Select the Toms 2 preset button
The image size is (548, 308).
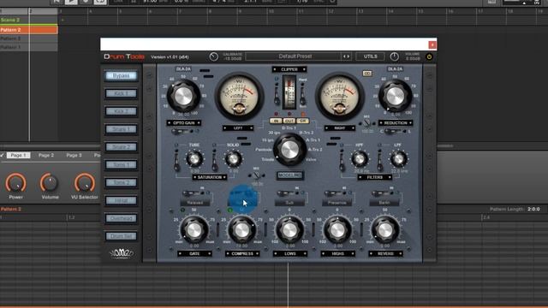pyautogui.click(x=121, y=182)
